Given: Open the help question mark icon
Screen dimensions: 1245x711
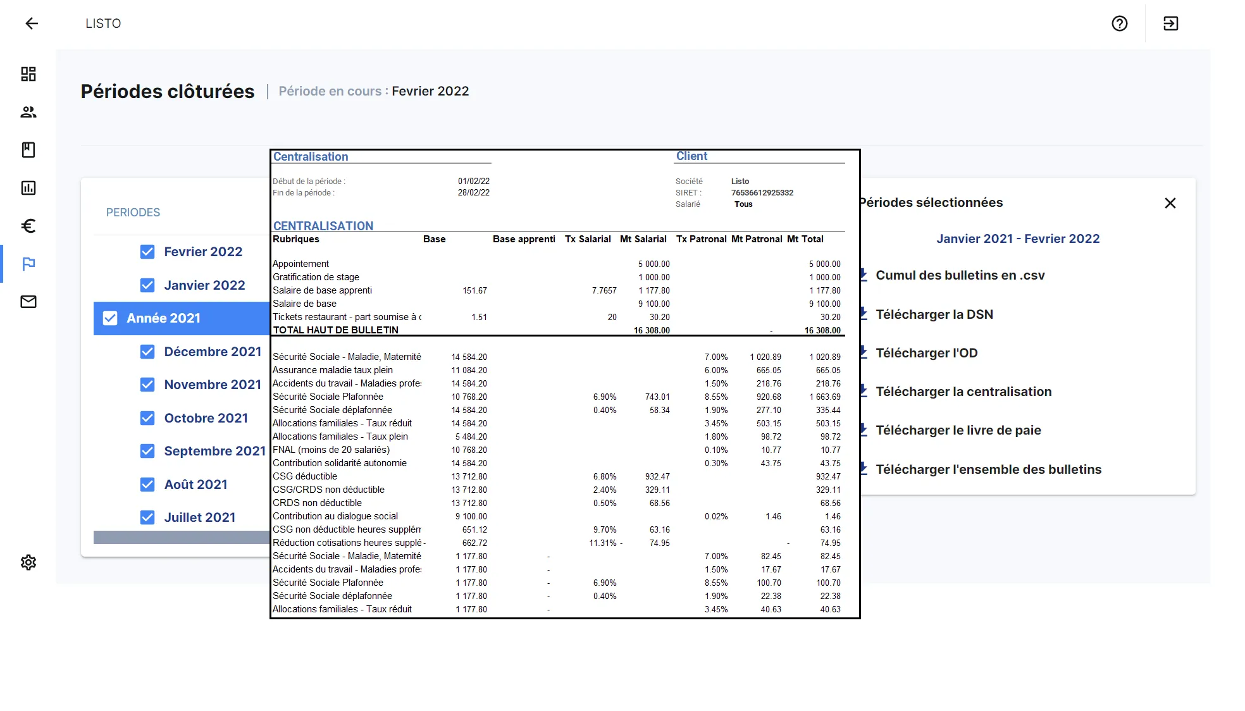Looking at the screenshot, I should [x=1119, y=23].
